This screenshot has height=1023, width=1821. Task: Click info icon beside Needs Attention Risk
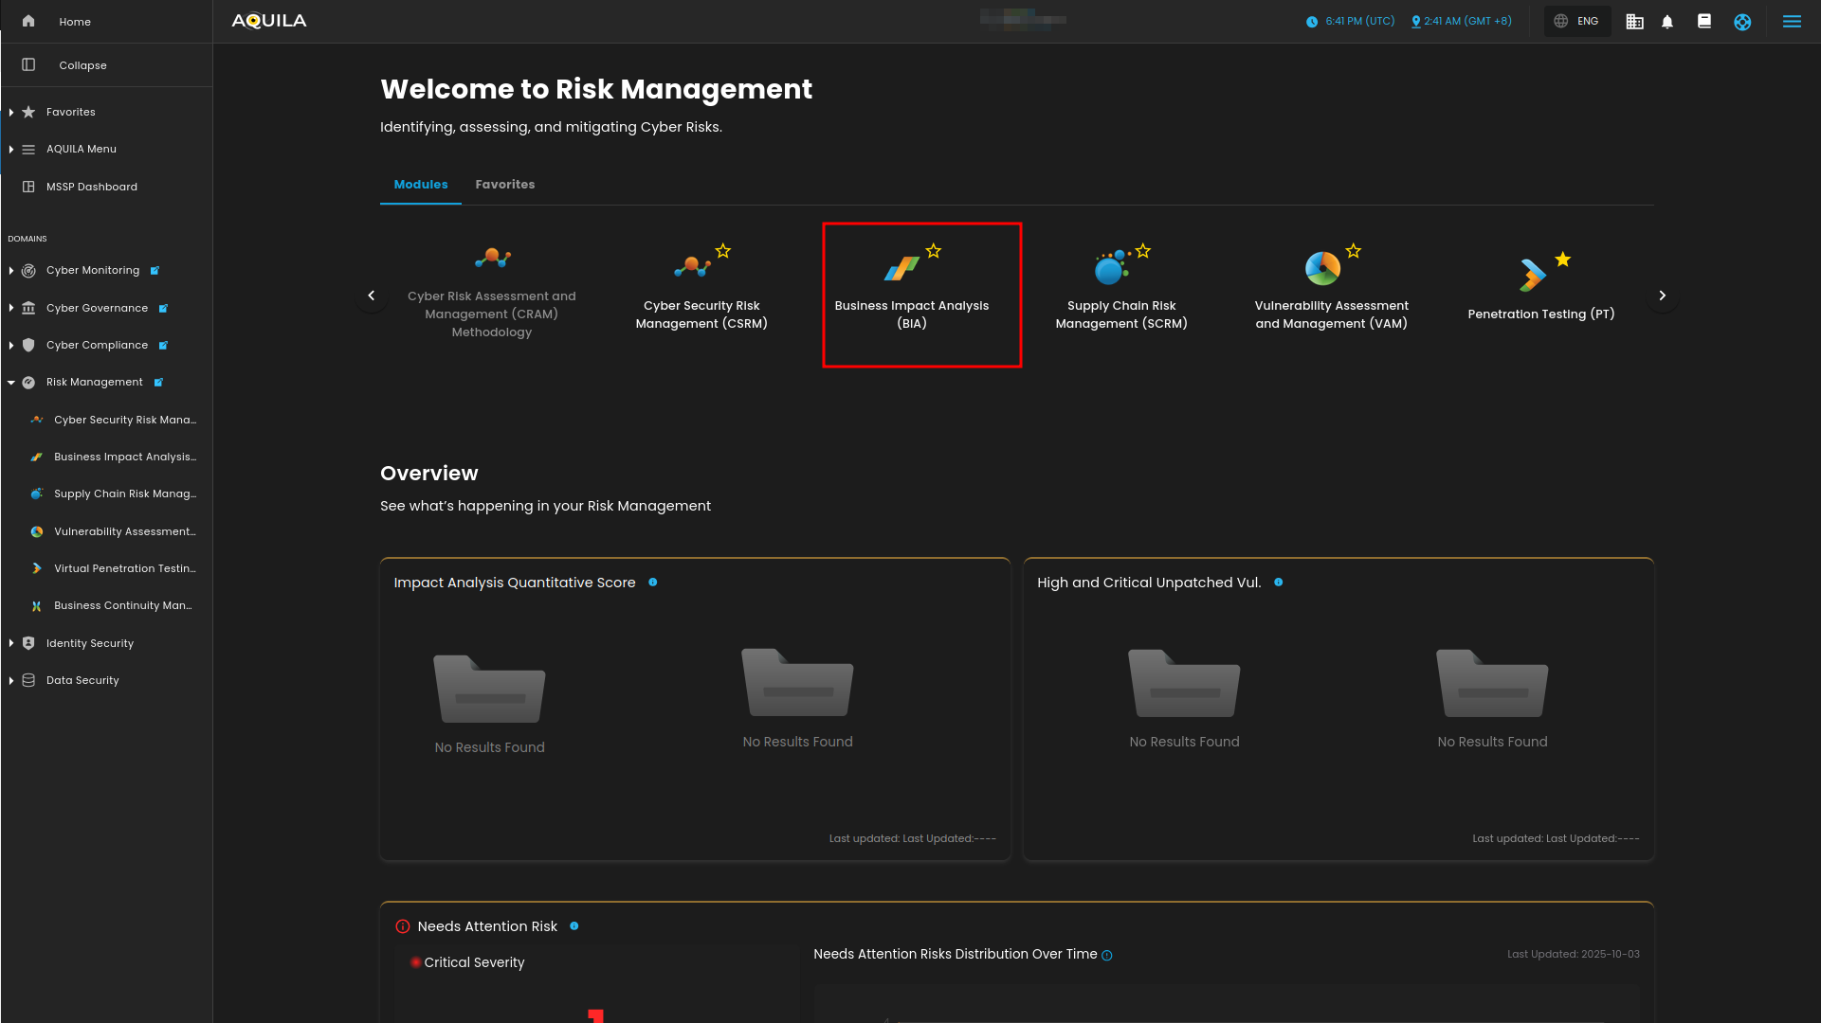pyautogui.click(x=574, y=926)
